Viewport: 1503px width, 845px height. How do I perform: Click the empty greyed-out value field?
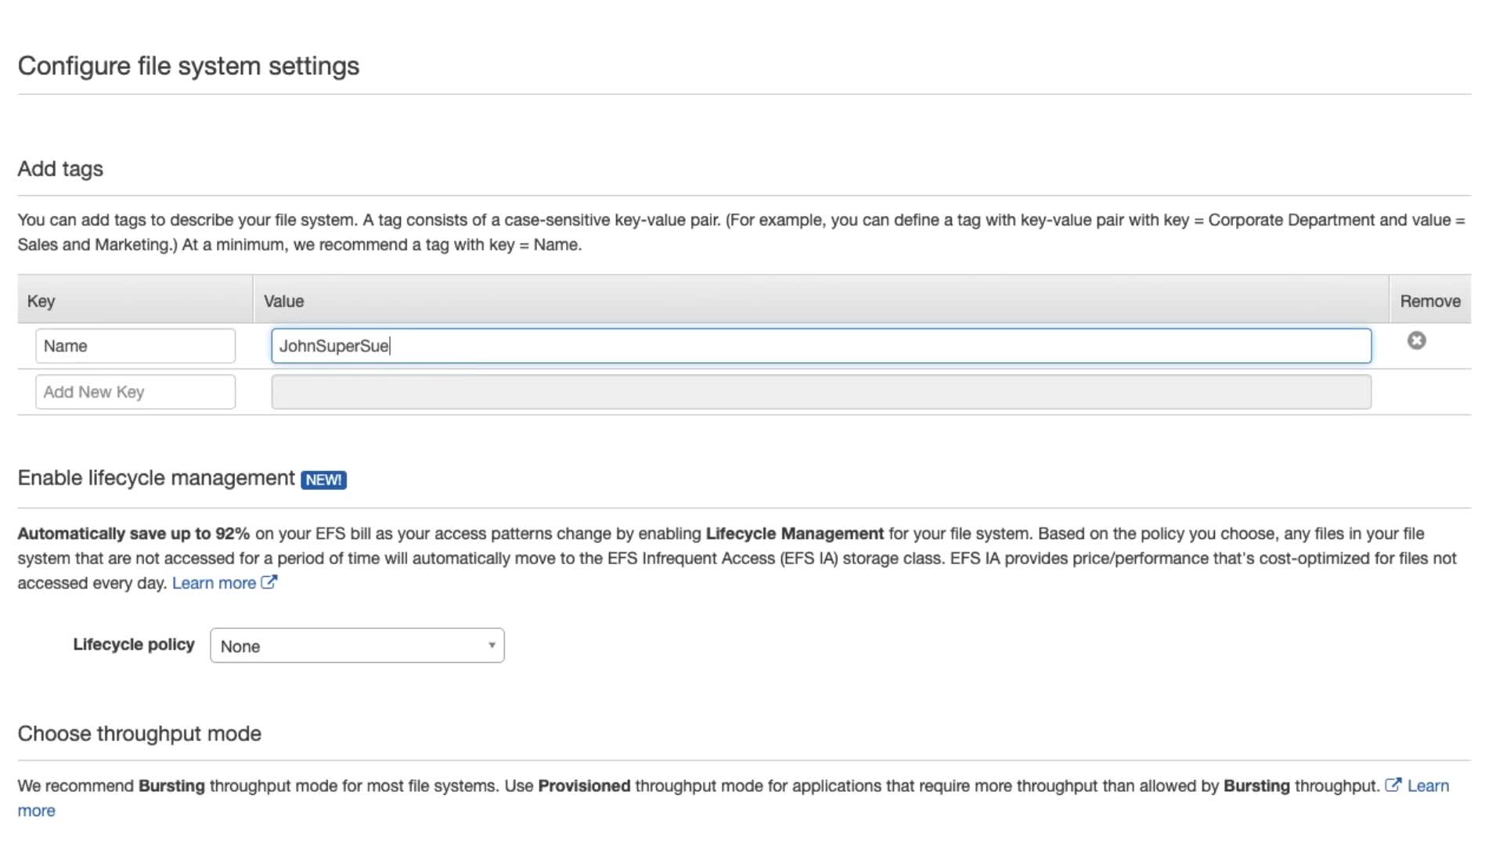(x=820, y=392)
